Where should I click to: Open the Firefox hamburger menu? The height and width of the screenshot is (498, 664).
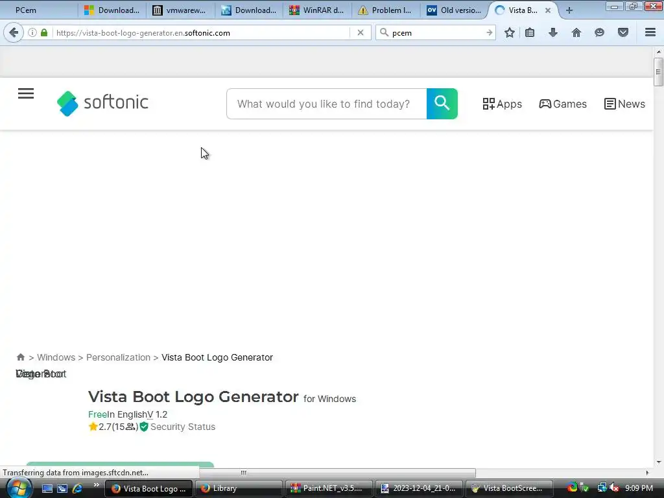(650, 32)
